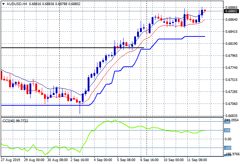Image resolution: width=240 pixels, height=164 pixels.
Task: Select the black horizontal support line
Action: tap(72, 48)
